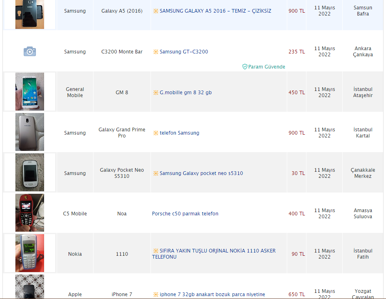Click the 90 TL price

click(298, 254)
